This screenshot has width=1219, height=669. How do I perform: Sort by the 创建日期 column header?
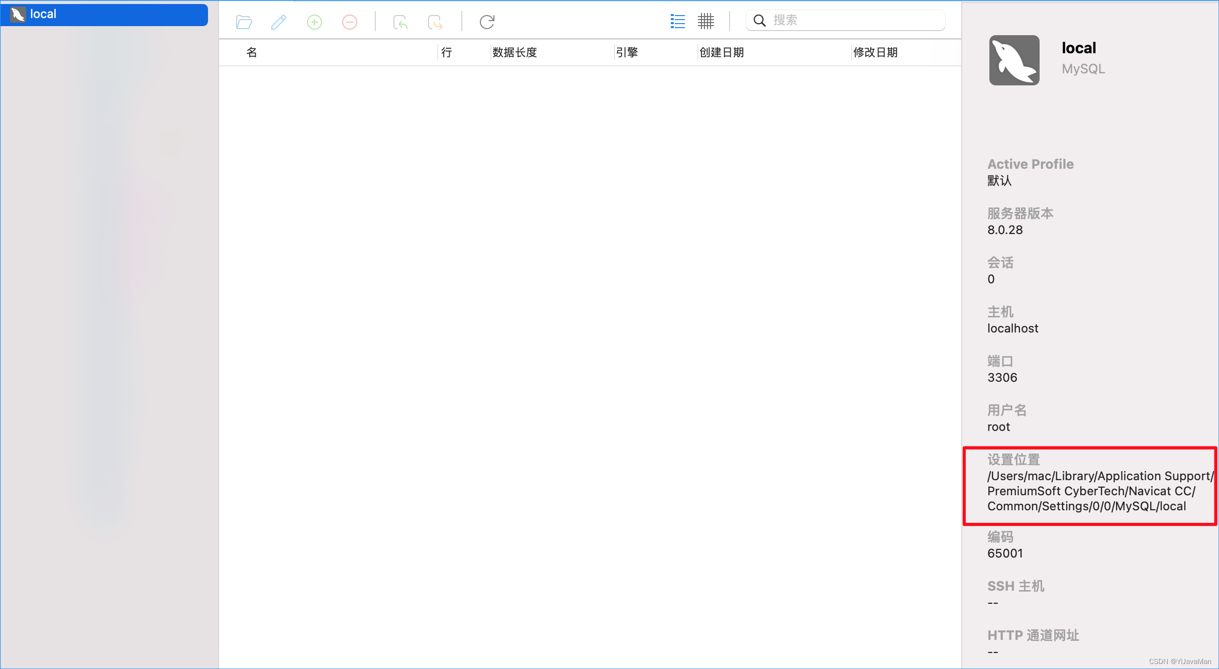(722, 52)
